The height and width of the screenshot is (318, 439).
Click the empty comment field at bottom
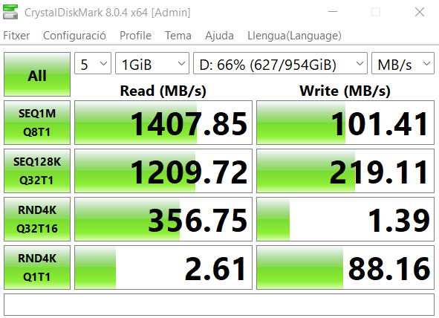point(219,305)
